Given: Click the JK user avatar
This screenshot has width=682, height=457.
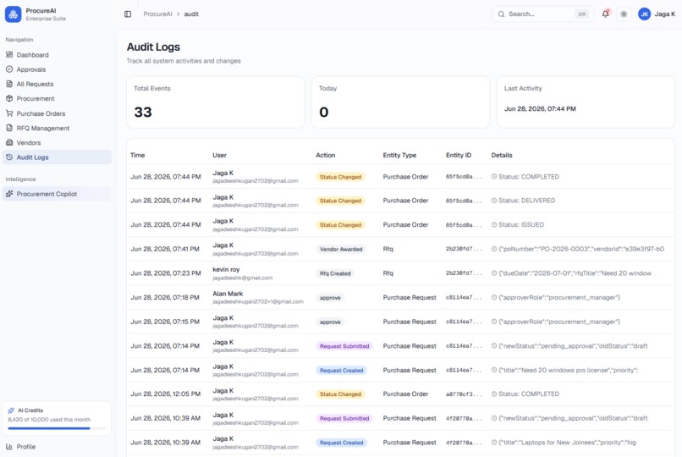Looking at the screenshot, I should [x=644, y=14].
